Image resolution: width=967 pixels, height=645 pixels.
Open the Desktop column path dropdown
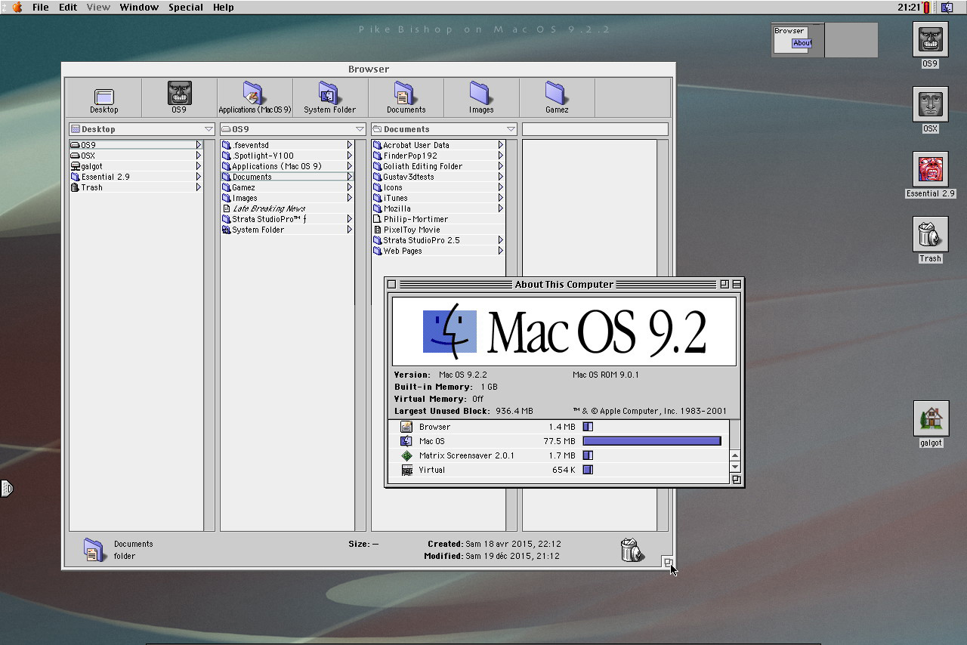tap(209, 129)
